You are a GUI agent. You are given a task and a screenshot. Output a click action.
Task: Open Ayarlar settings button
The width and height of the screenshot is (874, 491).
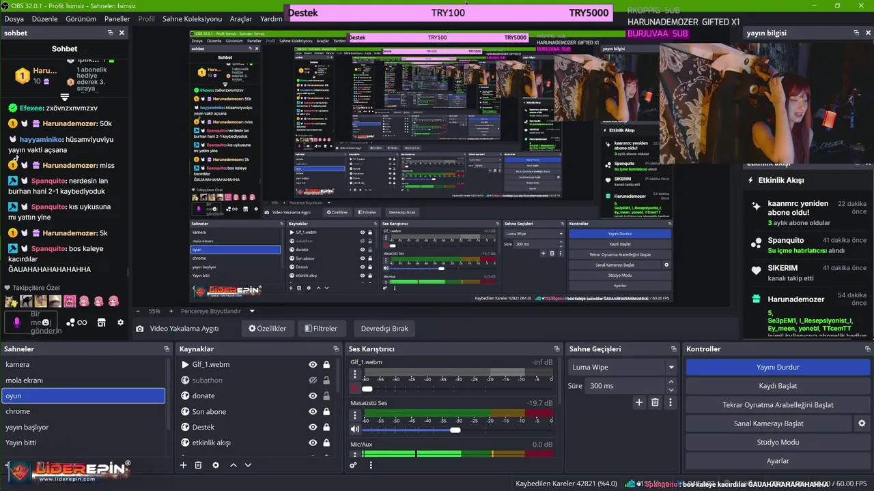778,461
